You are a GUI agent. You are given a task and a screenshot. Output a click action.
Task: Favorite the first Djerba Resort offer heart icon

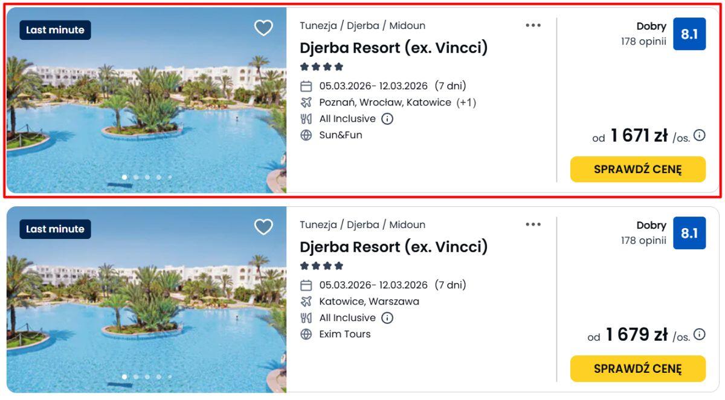tap(263, 28)
